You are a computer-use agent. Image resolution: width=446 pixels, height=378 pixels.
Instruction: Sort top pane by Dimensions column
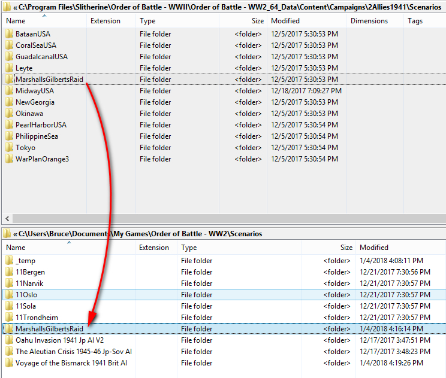point(375,21)
